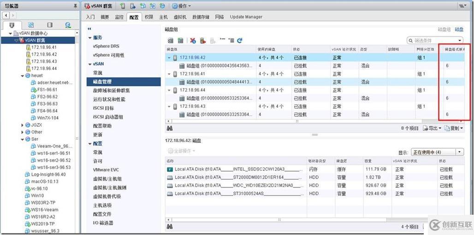Open the 导出 export dropdown
Image resolution: width=474 pixels, height=235 pixels.
[433, 128]
